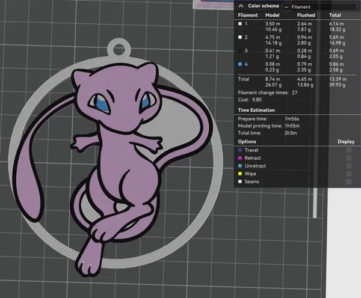The height and width of the screenshot is (298, 361).
Task: Open the Filament color scheme dropdown
Action: (x=319, y=7)
